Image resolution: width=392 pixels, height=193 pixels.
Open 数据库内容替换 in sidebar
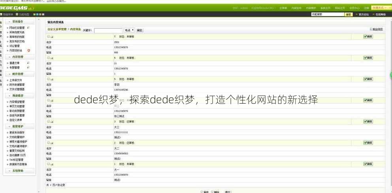click(18, 164)
